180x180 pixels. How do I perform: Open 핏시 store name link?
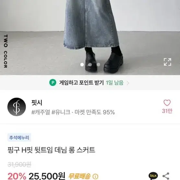coord(37,102)
